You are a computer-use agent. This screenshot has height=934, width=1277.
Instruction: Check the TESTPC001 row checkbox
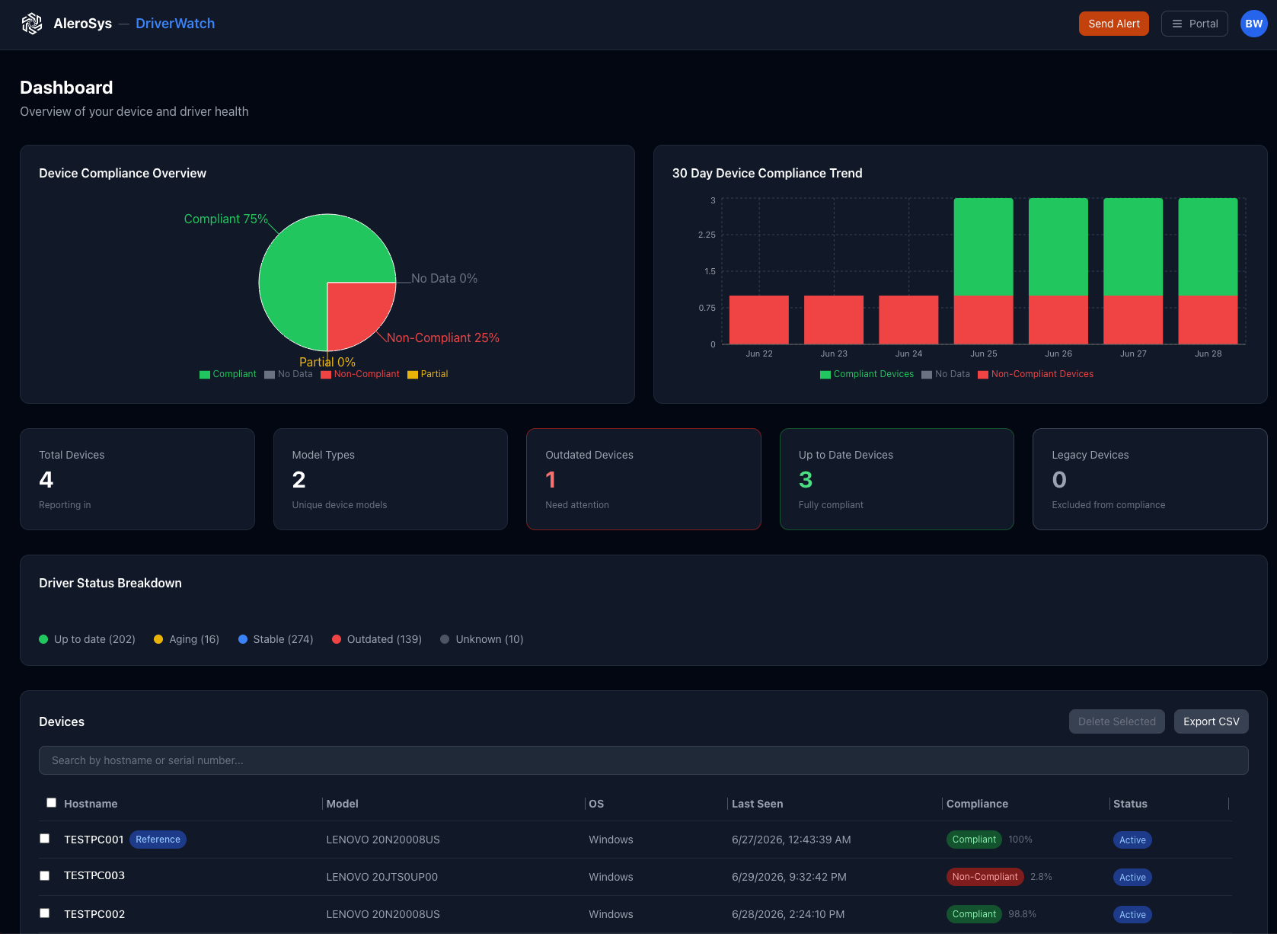45,839
